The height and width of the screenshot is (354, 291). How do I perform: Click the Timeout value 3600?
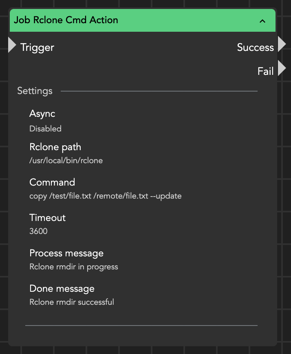(x=38, y=232)
